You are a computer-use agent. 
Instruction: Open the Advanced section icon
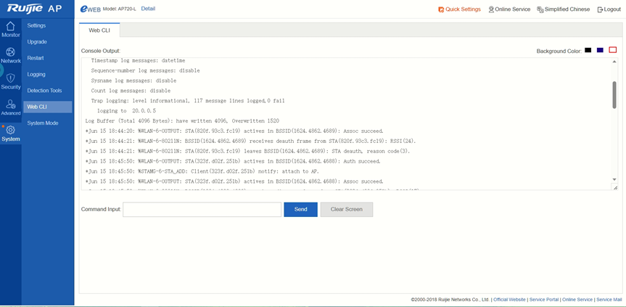pyautogui.click(x=10, y=105)
